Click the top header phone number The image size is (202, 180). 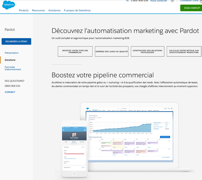(x=139, y=1)
